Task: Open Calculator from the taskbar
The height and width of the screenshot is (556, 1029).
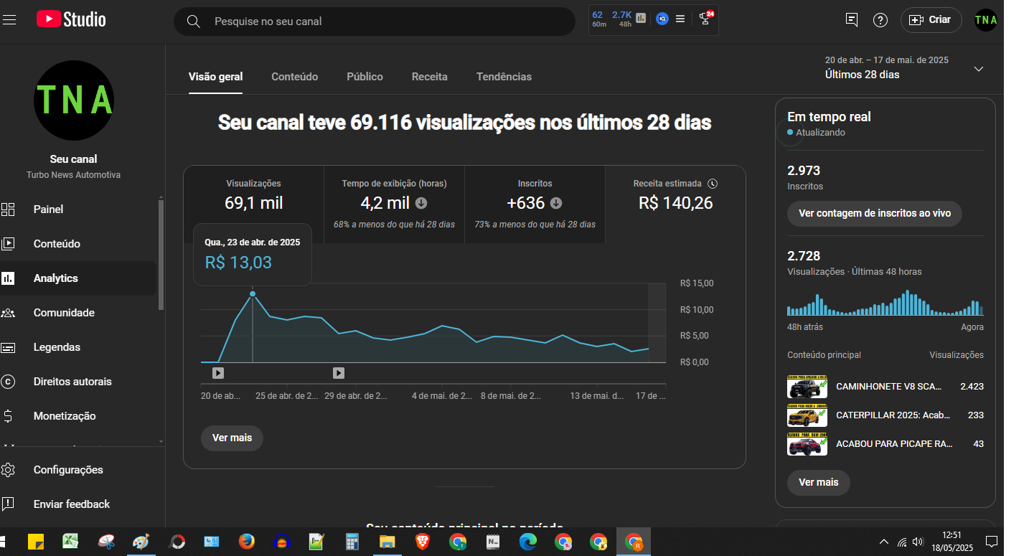Action: (x=352, y=542)
